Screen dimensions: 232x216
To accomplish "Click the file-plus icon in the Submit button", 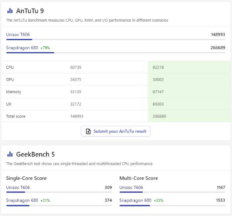I will 88,131.
